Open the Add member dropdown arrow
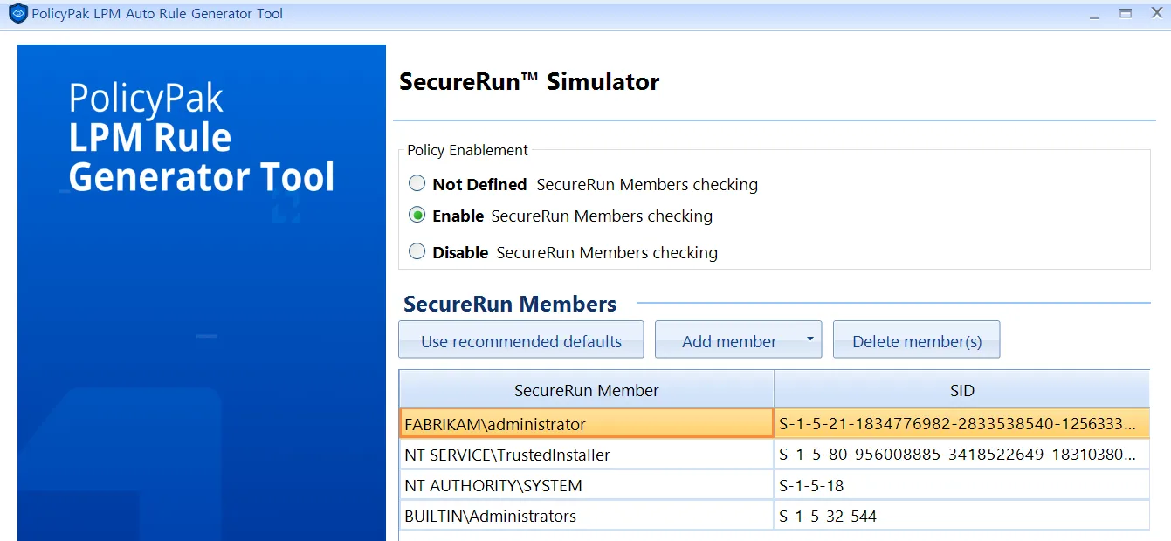The width and height of the screenshot is (1171, 541). [810, 339]
